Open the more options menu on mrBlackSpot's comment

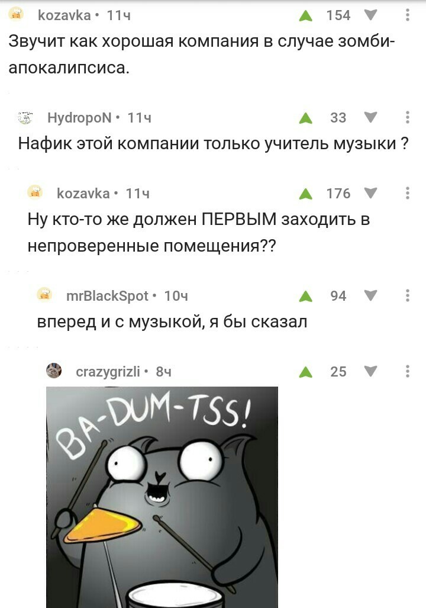click(x=408, y=295)
